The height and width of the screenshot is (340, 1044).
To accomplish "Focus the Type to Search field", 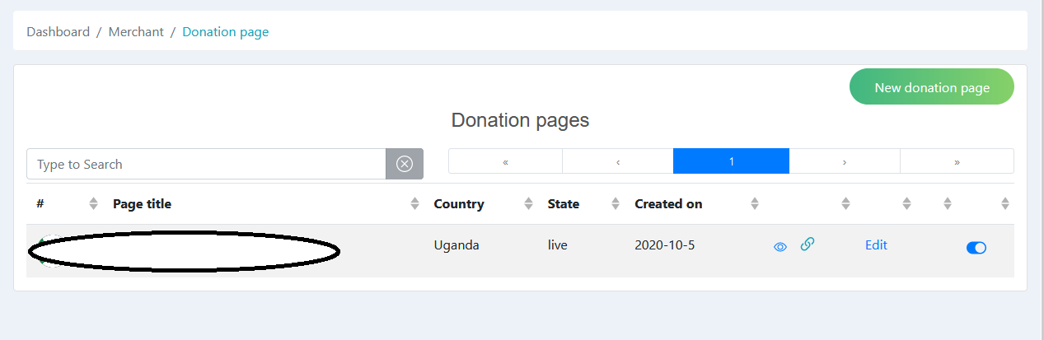I will 206,164.
